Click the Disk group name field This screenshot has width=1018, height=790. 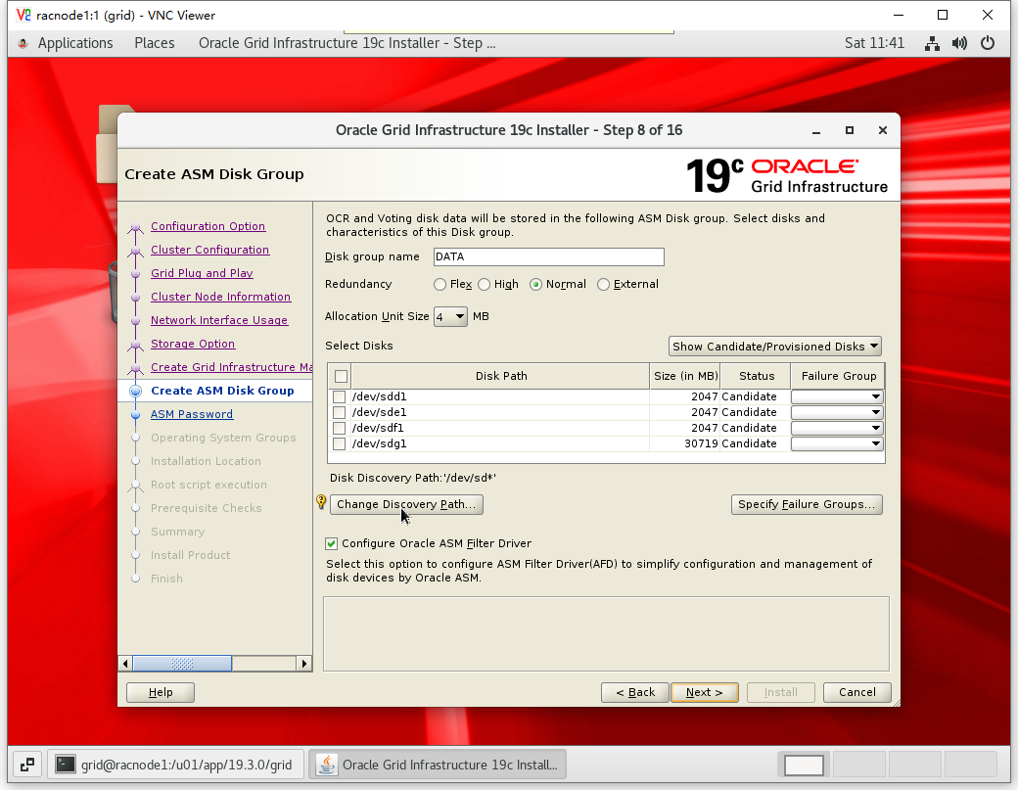(x=547, y=257)
